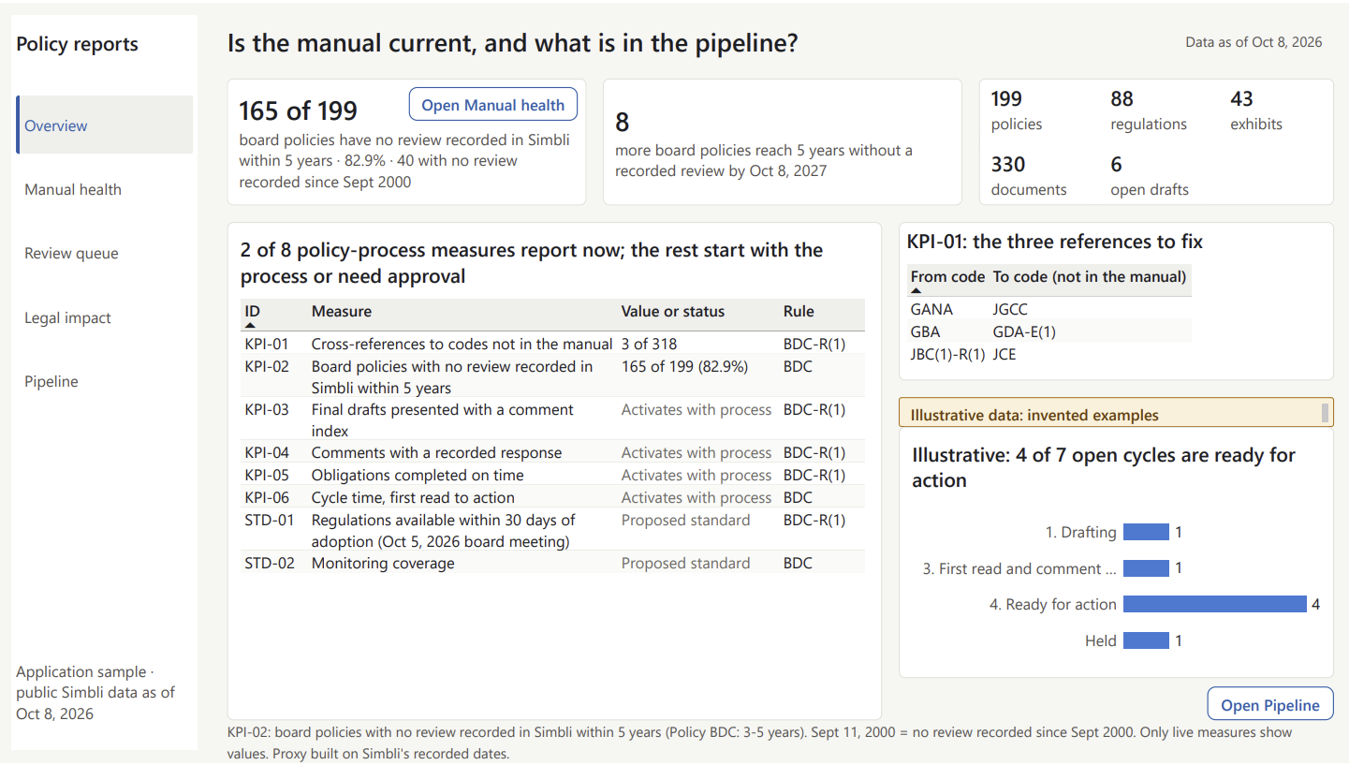Select the Held bar in the chart
This screenshot has height=765, width=1349.
point(1146,640)
